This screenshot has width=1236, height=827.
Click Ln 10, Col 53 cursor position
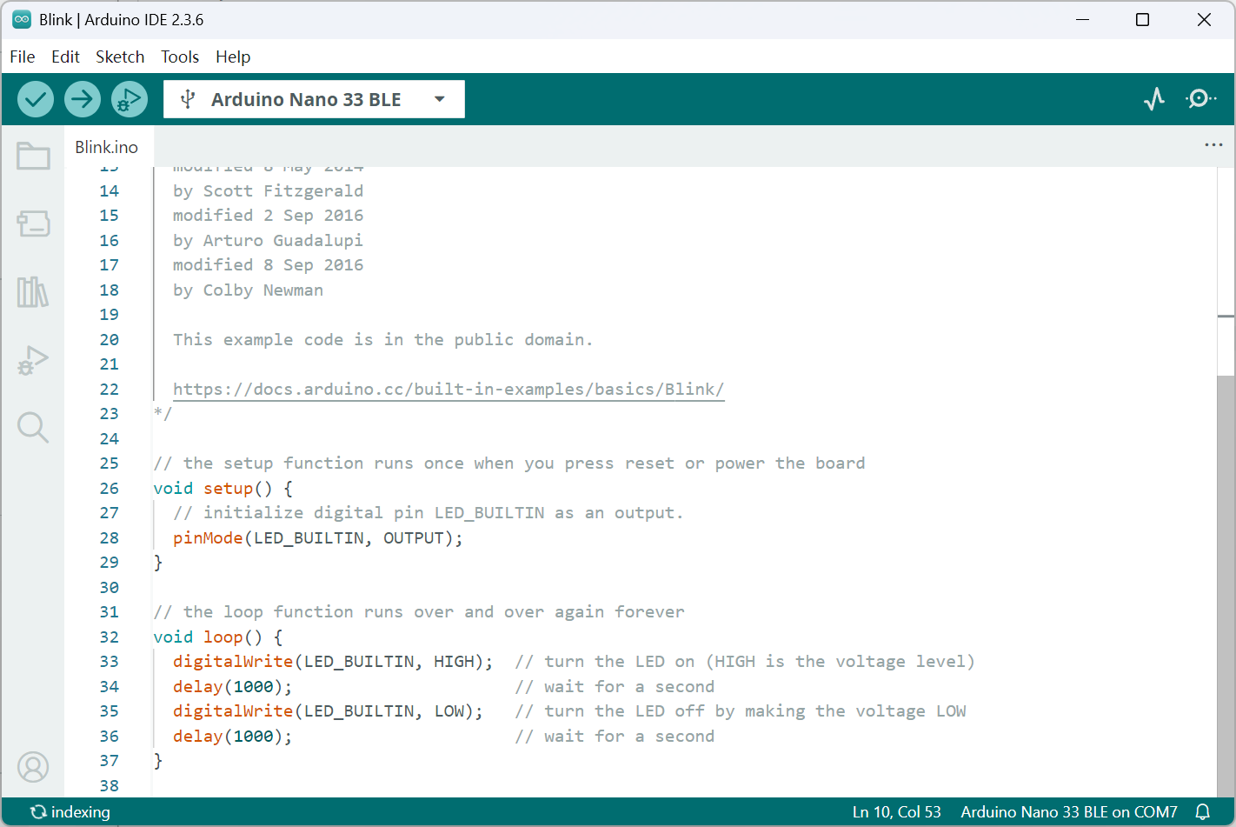point(896,812)
